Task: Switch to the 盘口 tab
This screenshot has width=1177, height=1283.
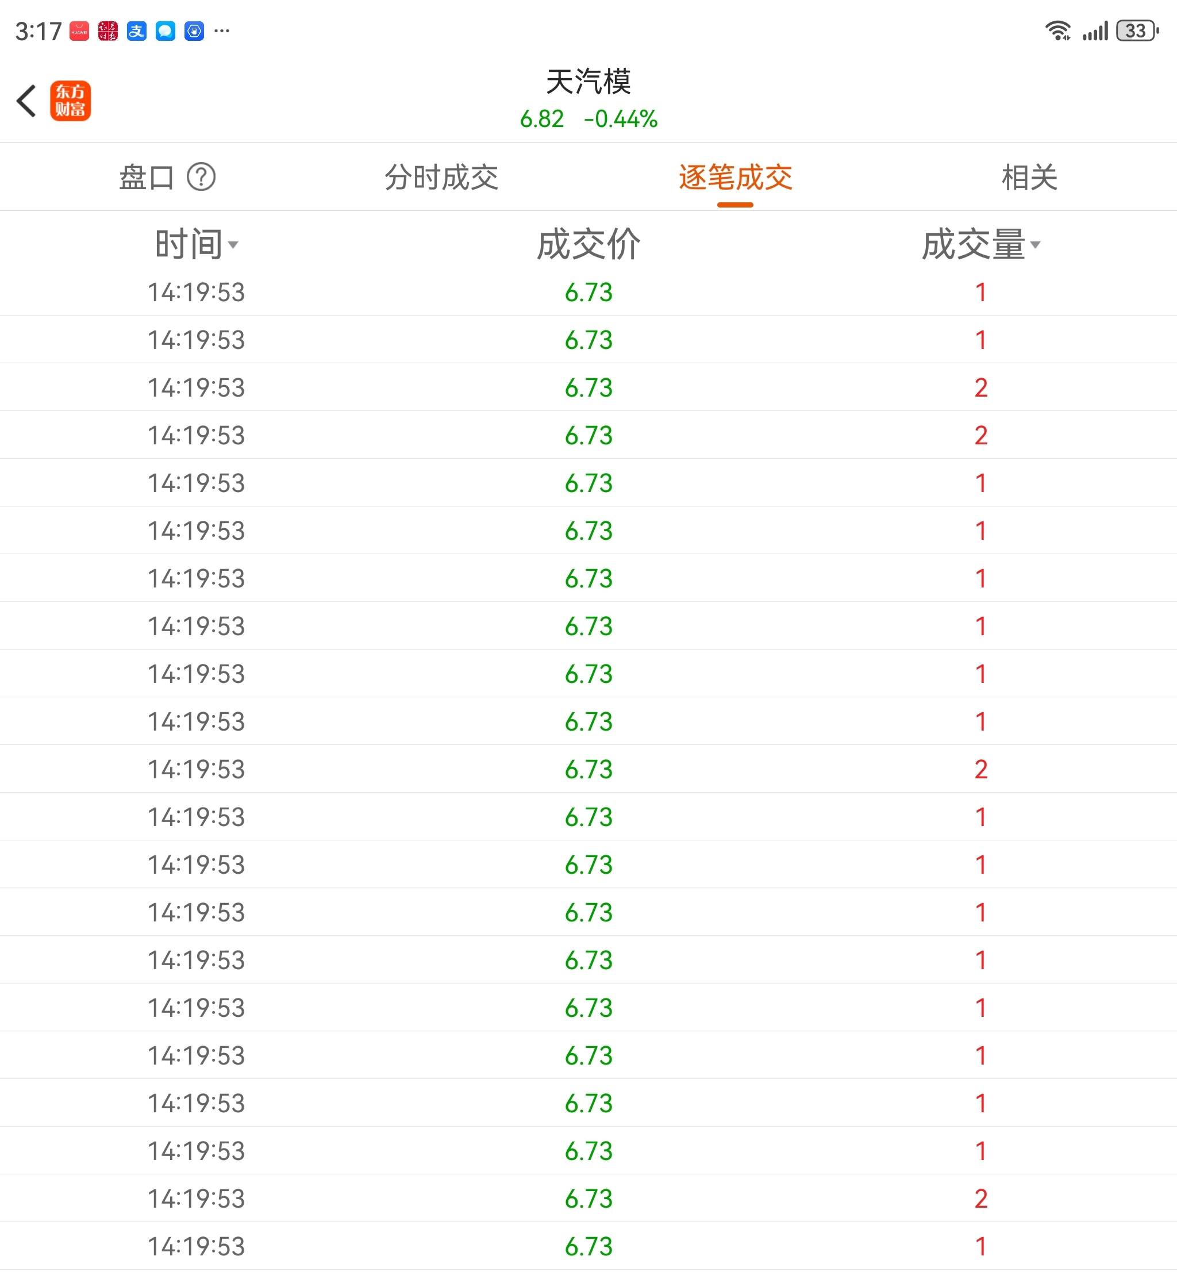Action: (x=147, y=177)
